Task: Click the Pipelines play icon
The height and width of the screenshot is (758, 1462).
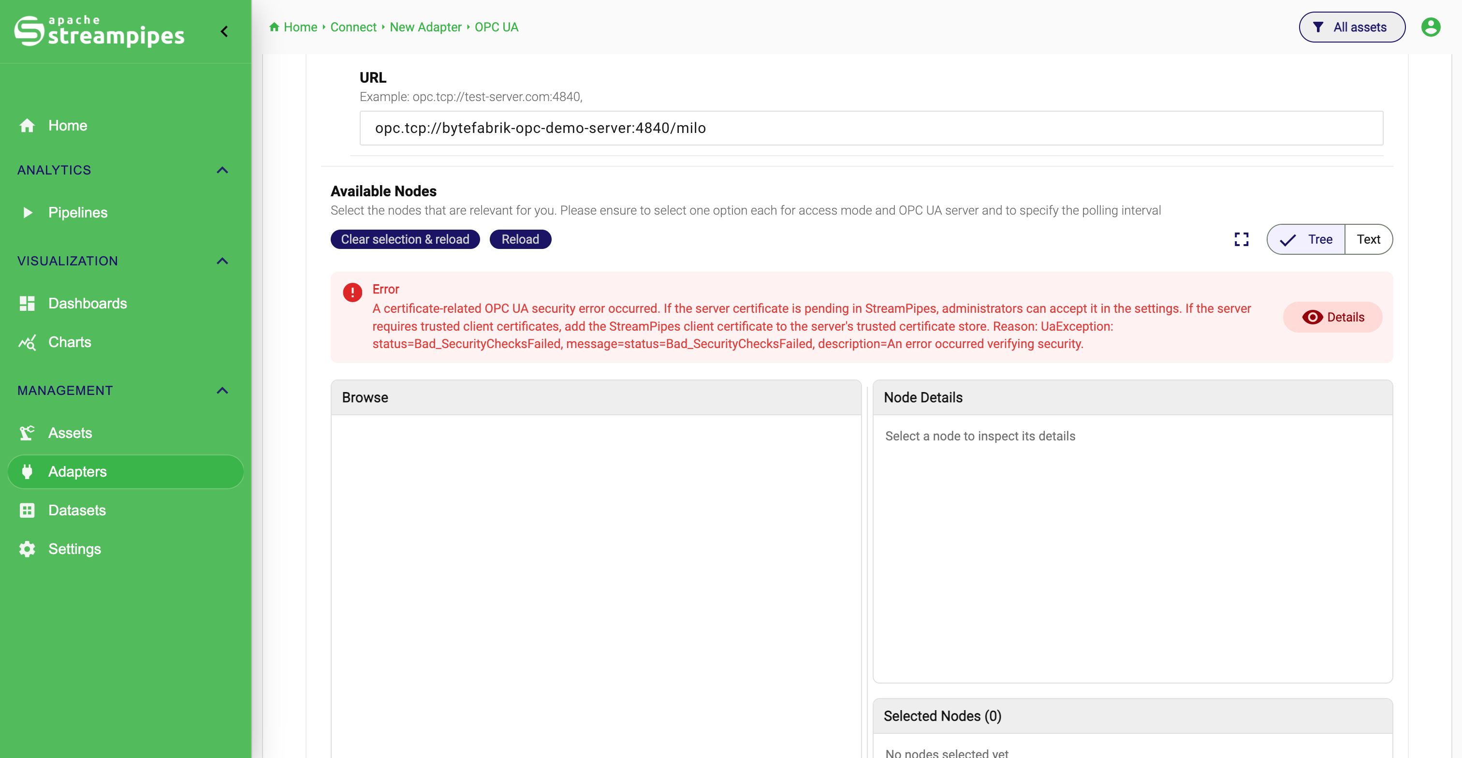Action: (x=27, y=213)
